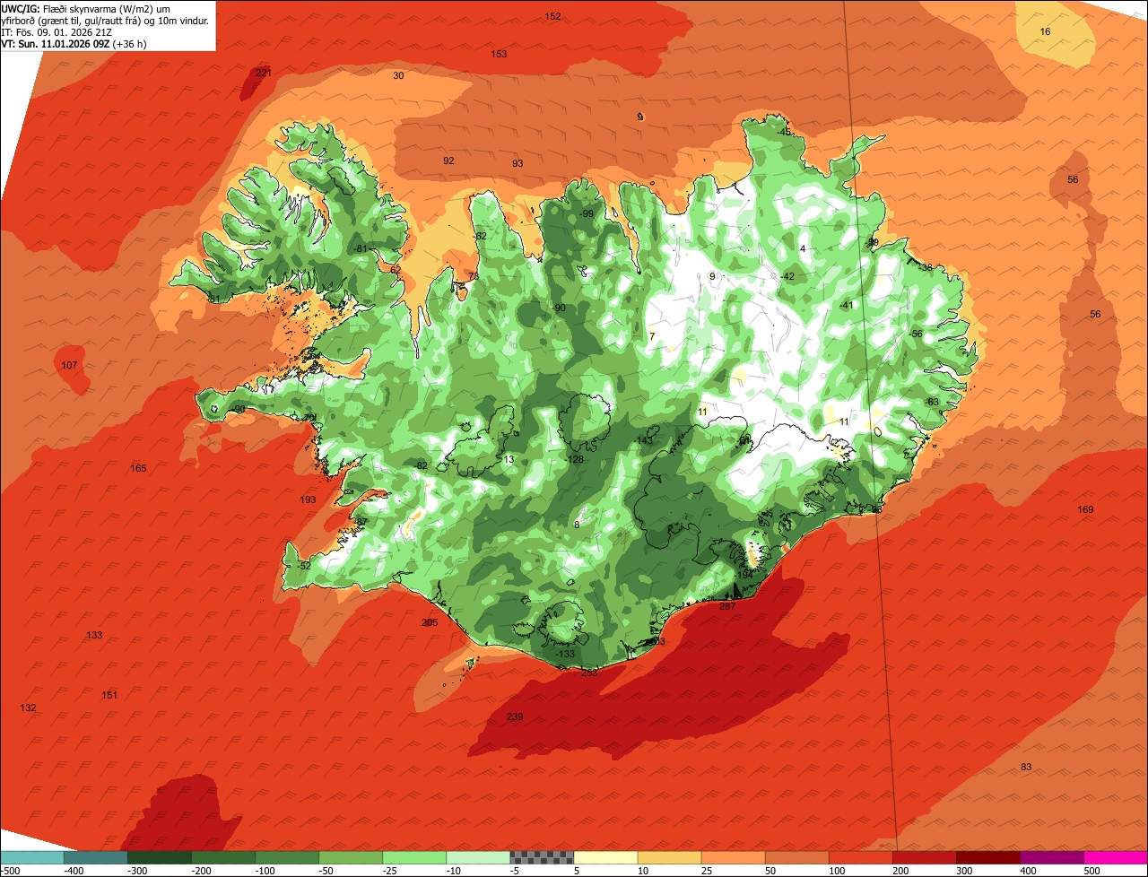Click the map value 165
This screenshot has width=1148, height=877.
coord(138,468)
